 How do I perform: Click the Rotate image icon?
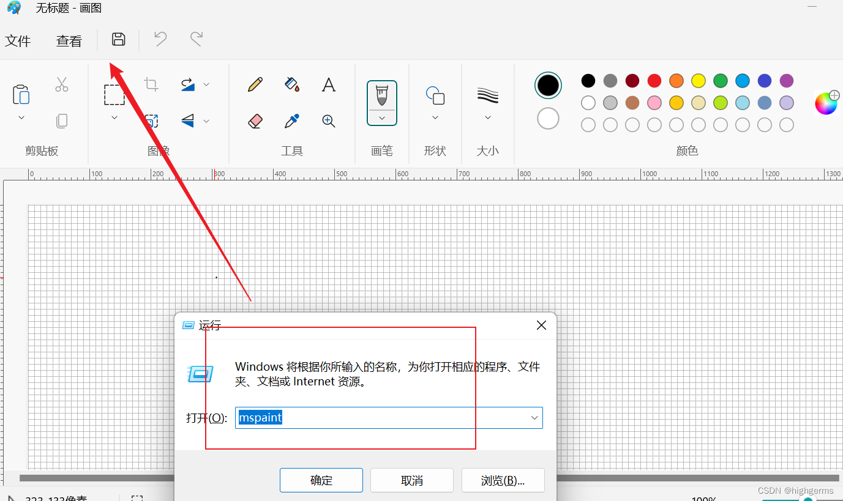(x=188, y=84)
